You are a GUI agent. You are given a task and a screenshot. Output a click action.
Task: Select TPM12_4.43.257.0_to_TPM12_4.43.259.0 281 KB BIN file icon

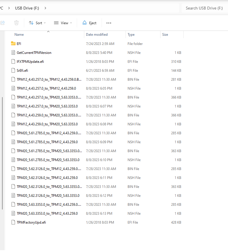(13, 80)
